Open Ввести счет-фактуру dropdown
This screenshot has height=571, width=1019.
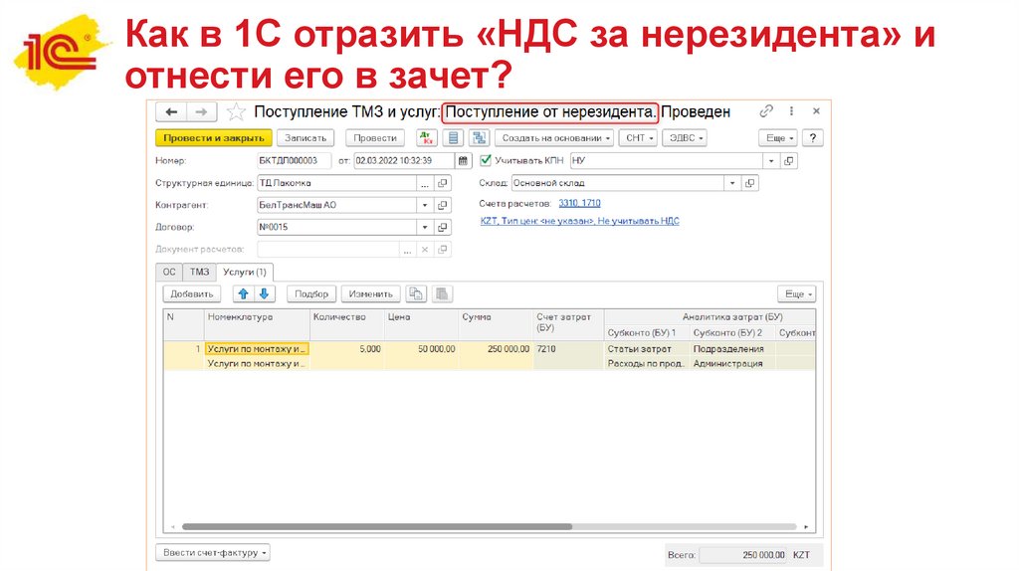click(x=213, y=552)
